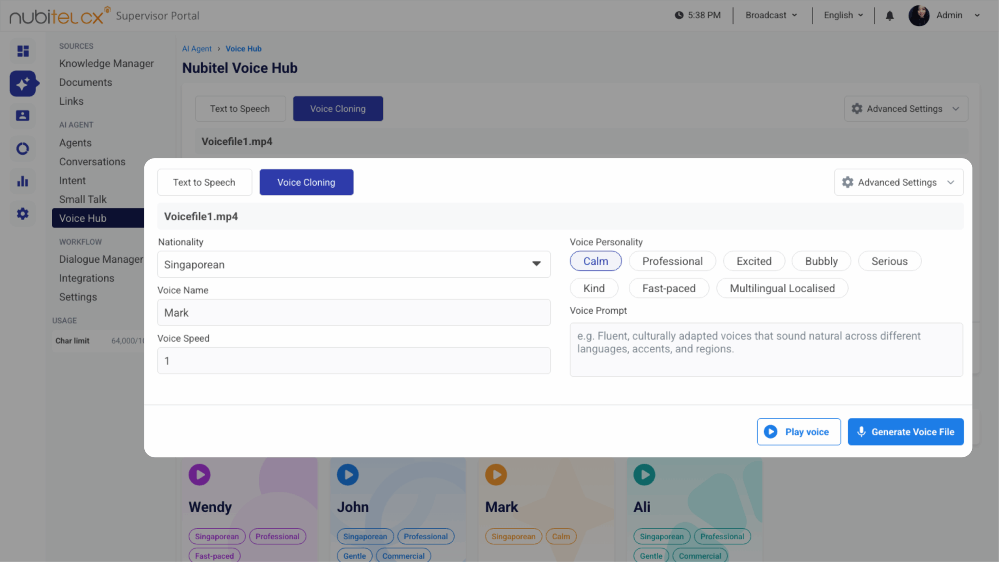Select the Kind personality chip
This screenshot has height=562, width=999.
tap(594, 288)
